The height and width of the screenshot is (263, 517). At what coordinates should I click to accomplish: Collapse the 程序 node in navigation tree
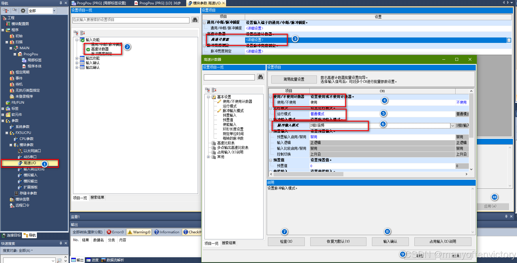point(3,30)
